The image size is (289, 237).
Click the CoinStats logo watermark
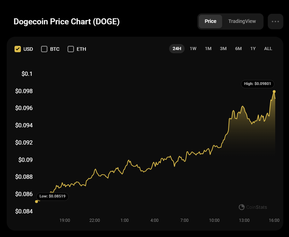[x=253, y=207]
